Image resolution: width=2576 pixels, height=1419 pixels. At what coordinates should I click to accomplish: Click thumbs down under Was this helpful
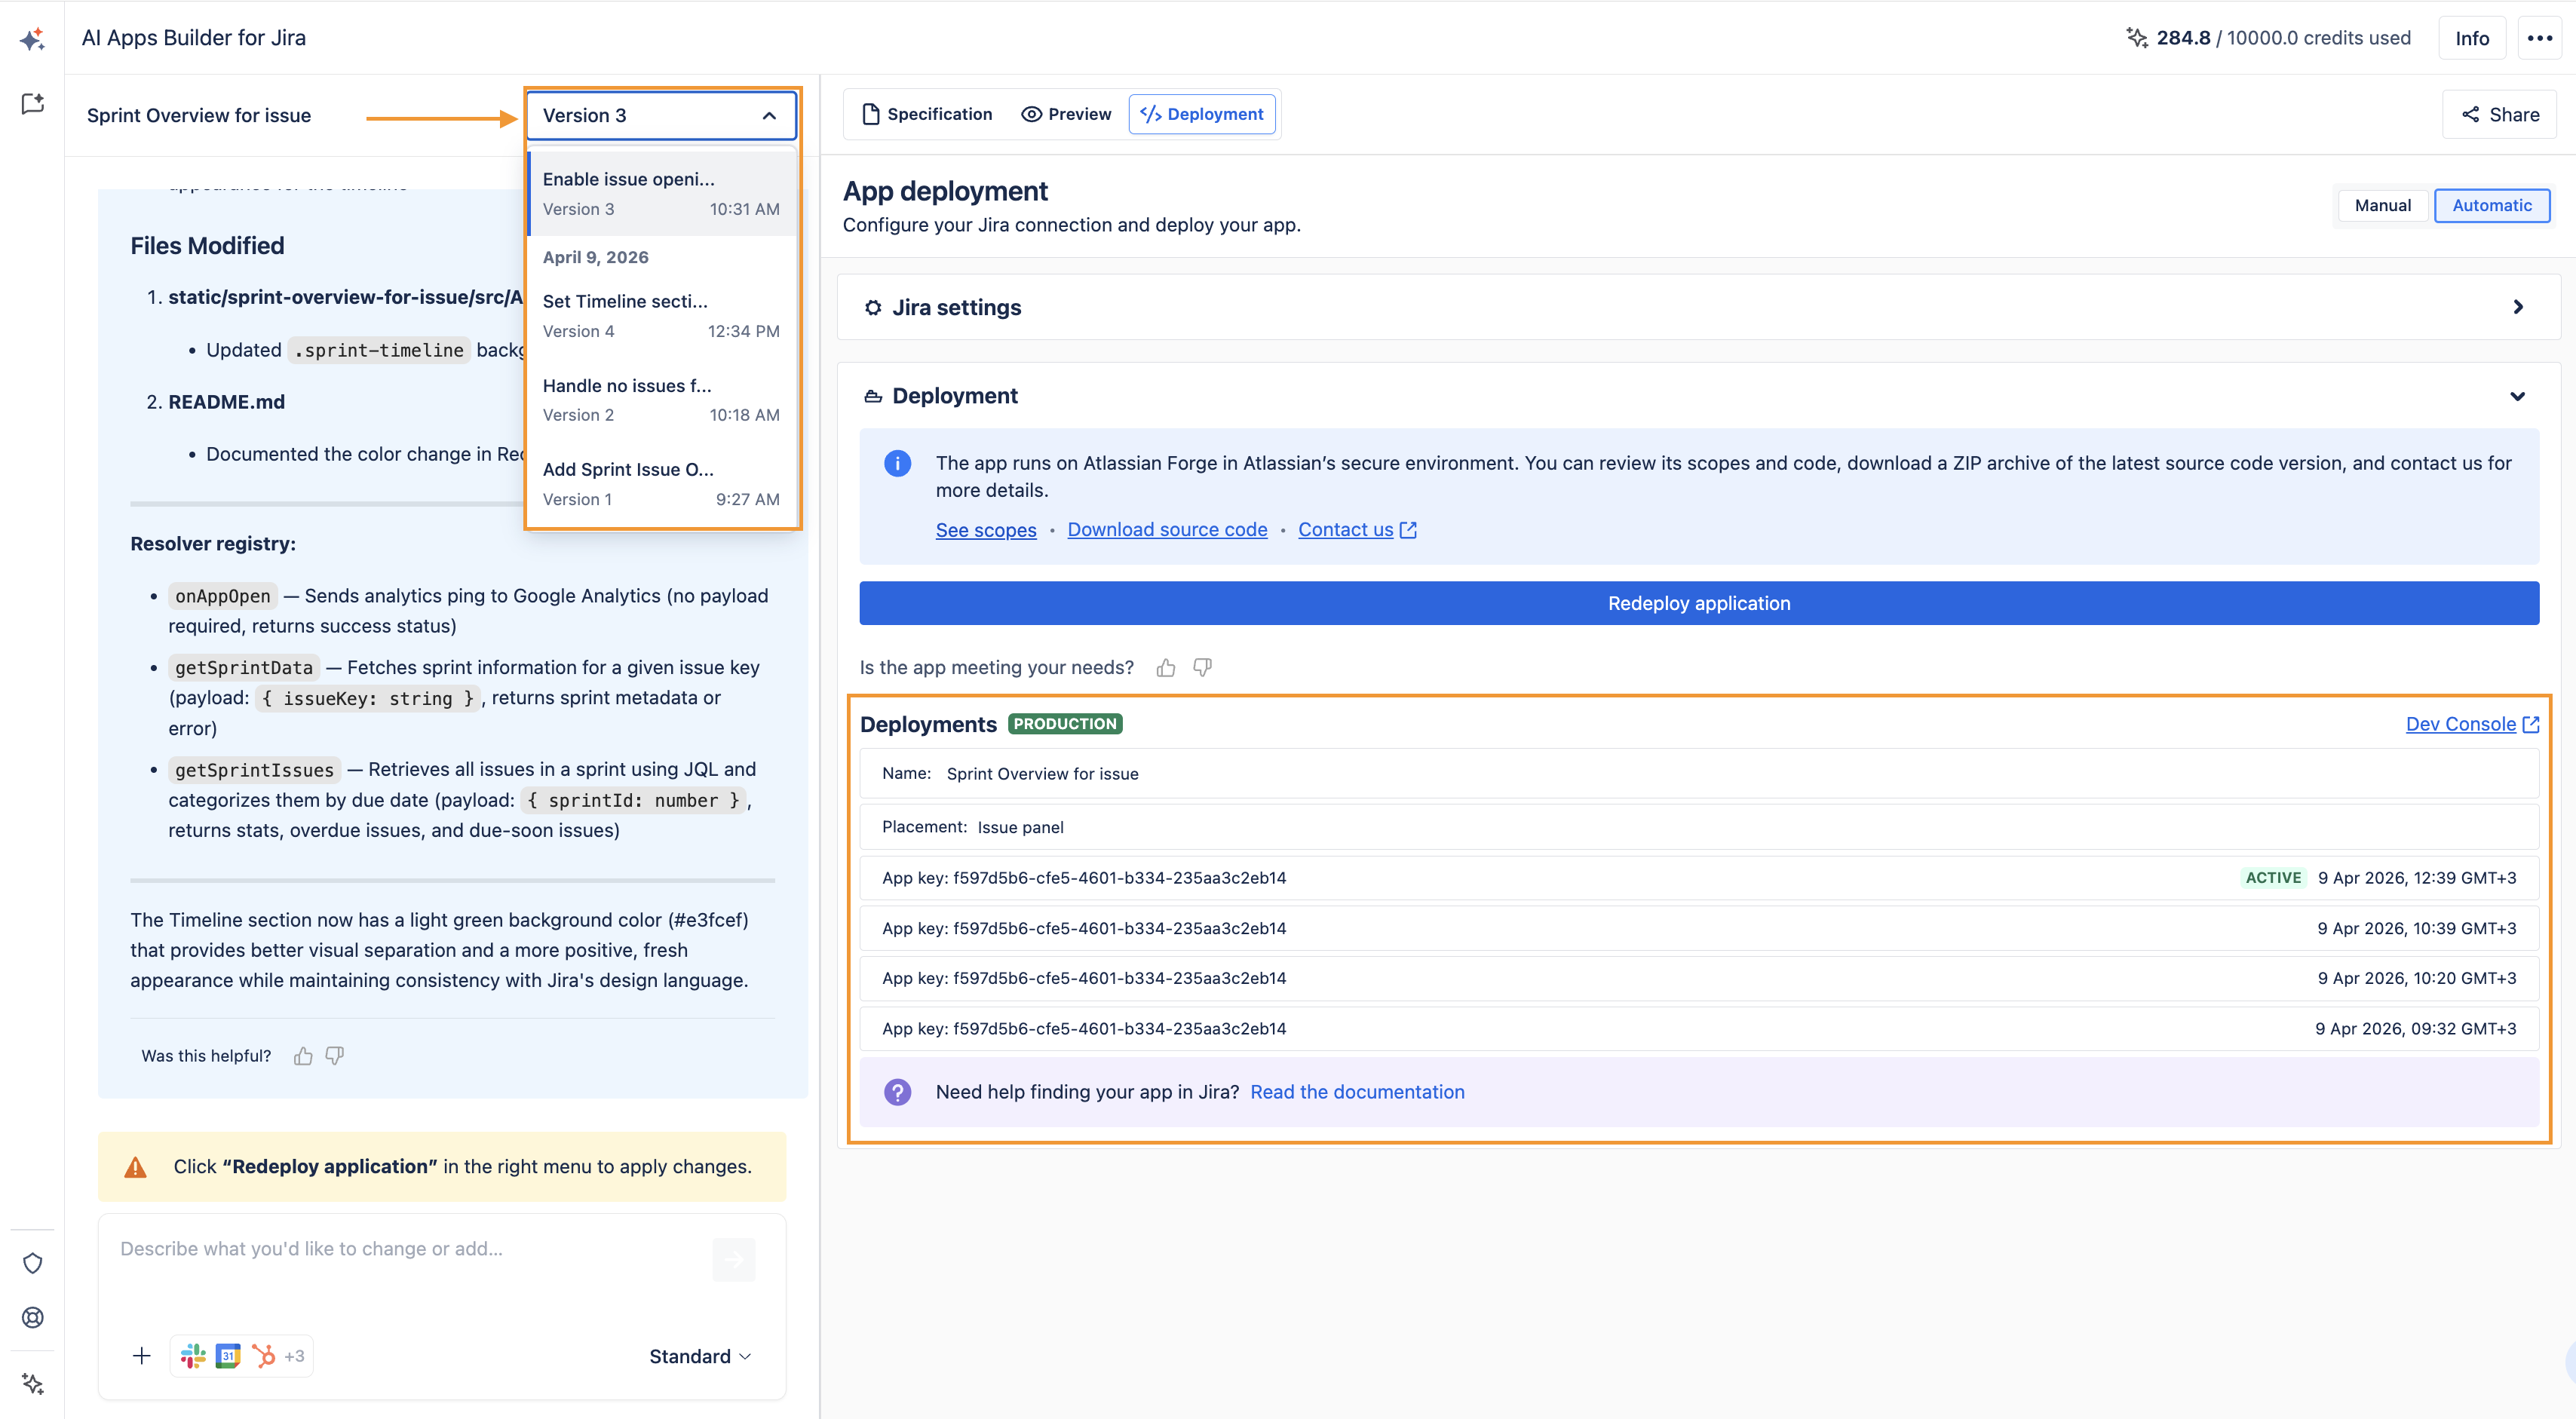pos(335,1056)
